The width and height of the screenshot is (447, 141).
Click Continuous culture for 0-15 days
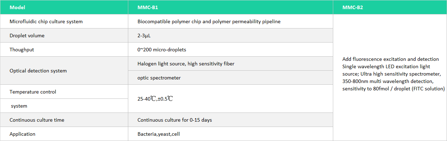pyautogui.click(x=175, y=120)
